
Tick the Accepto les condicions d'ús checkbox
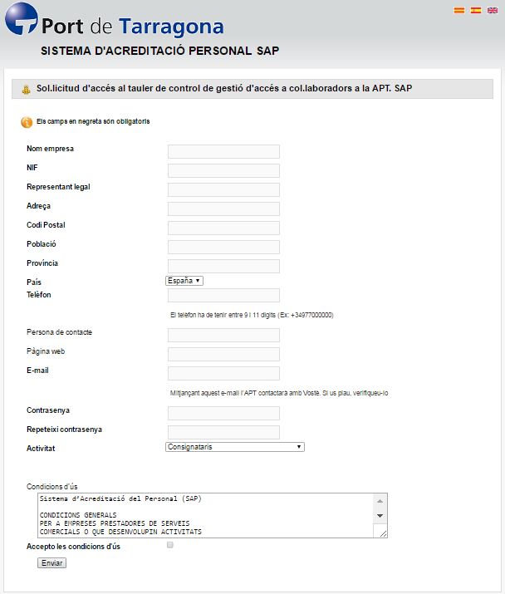(x=170, y=545)
